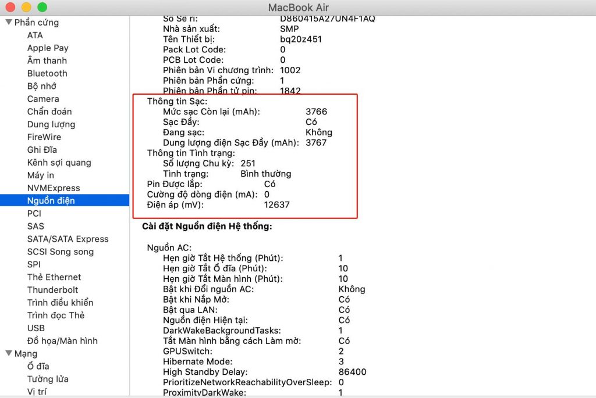Screen dimensions: 596x398
Task: Open Đồ họa/Màn hình section
Action: [62, 340]
